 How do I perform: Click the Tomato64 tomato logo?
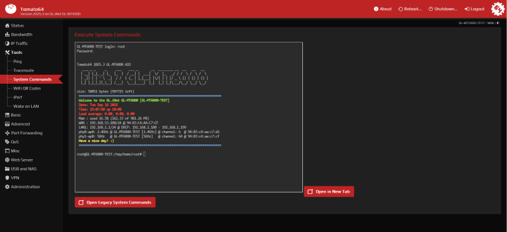10,9
